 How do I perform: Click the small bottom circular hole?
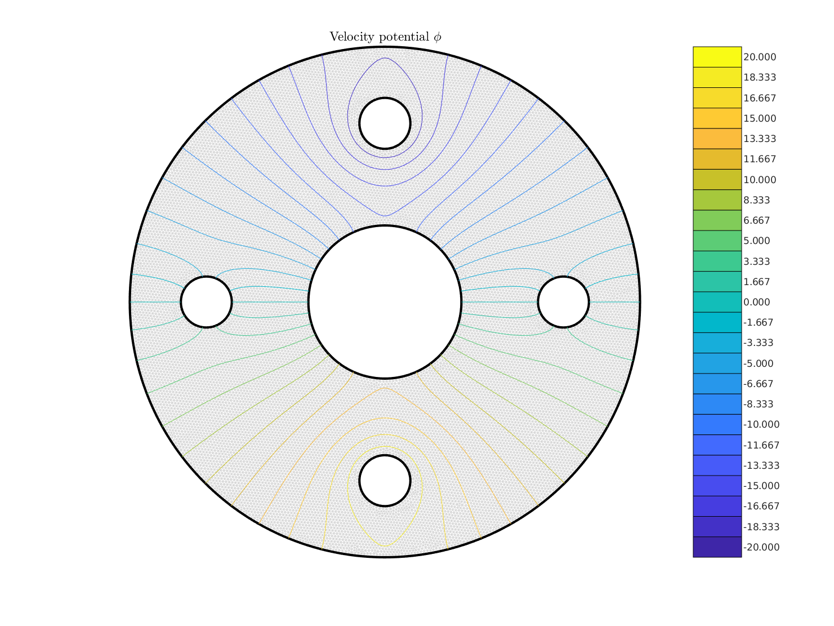click(x=385, y=481)
